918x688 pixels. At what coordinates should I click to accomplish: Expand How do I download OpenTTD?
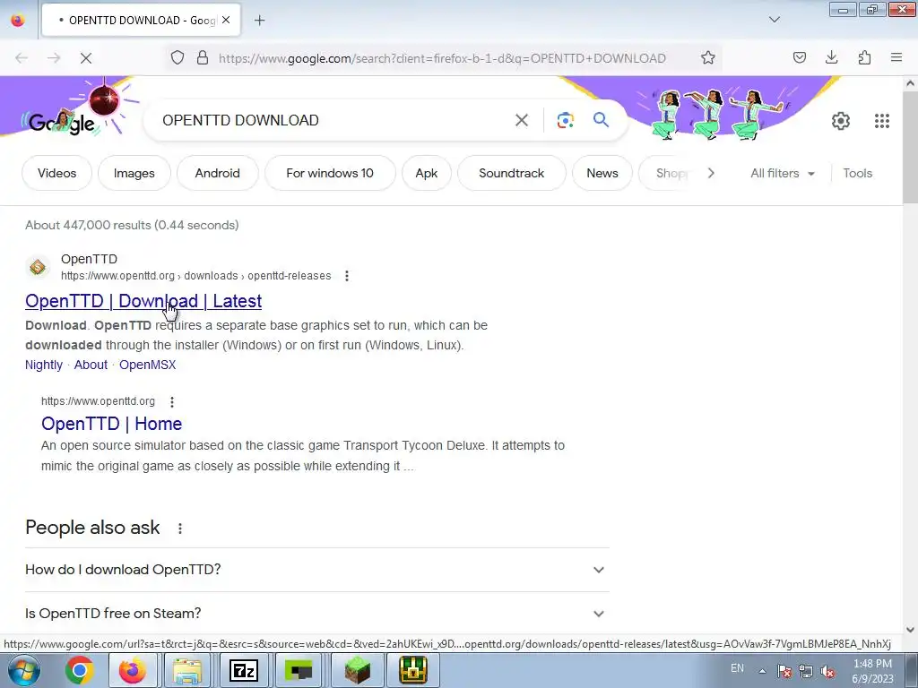pyautogui.click(x=316, y=570)
